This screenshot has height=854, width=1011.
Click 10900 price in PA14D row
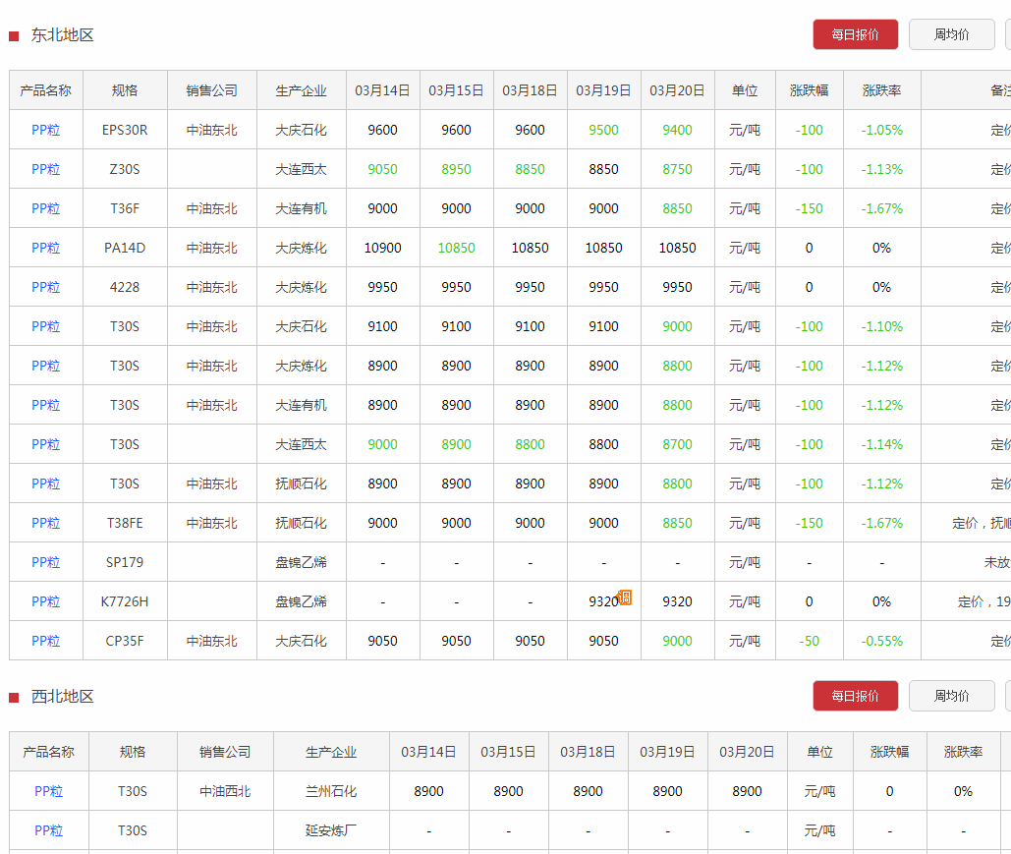point(383,248)
